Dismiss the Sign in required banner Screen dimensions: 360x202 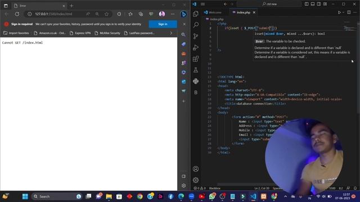pyautogui.click(x=184, y=24)
